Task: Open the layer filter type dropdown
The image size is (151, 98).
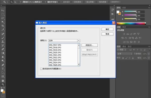Action: pyautogui.click(x=122, y=50)
